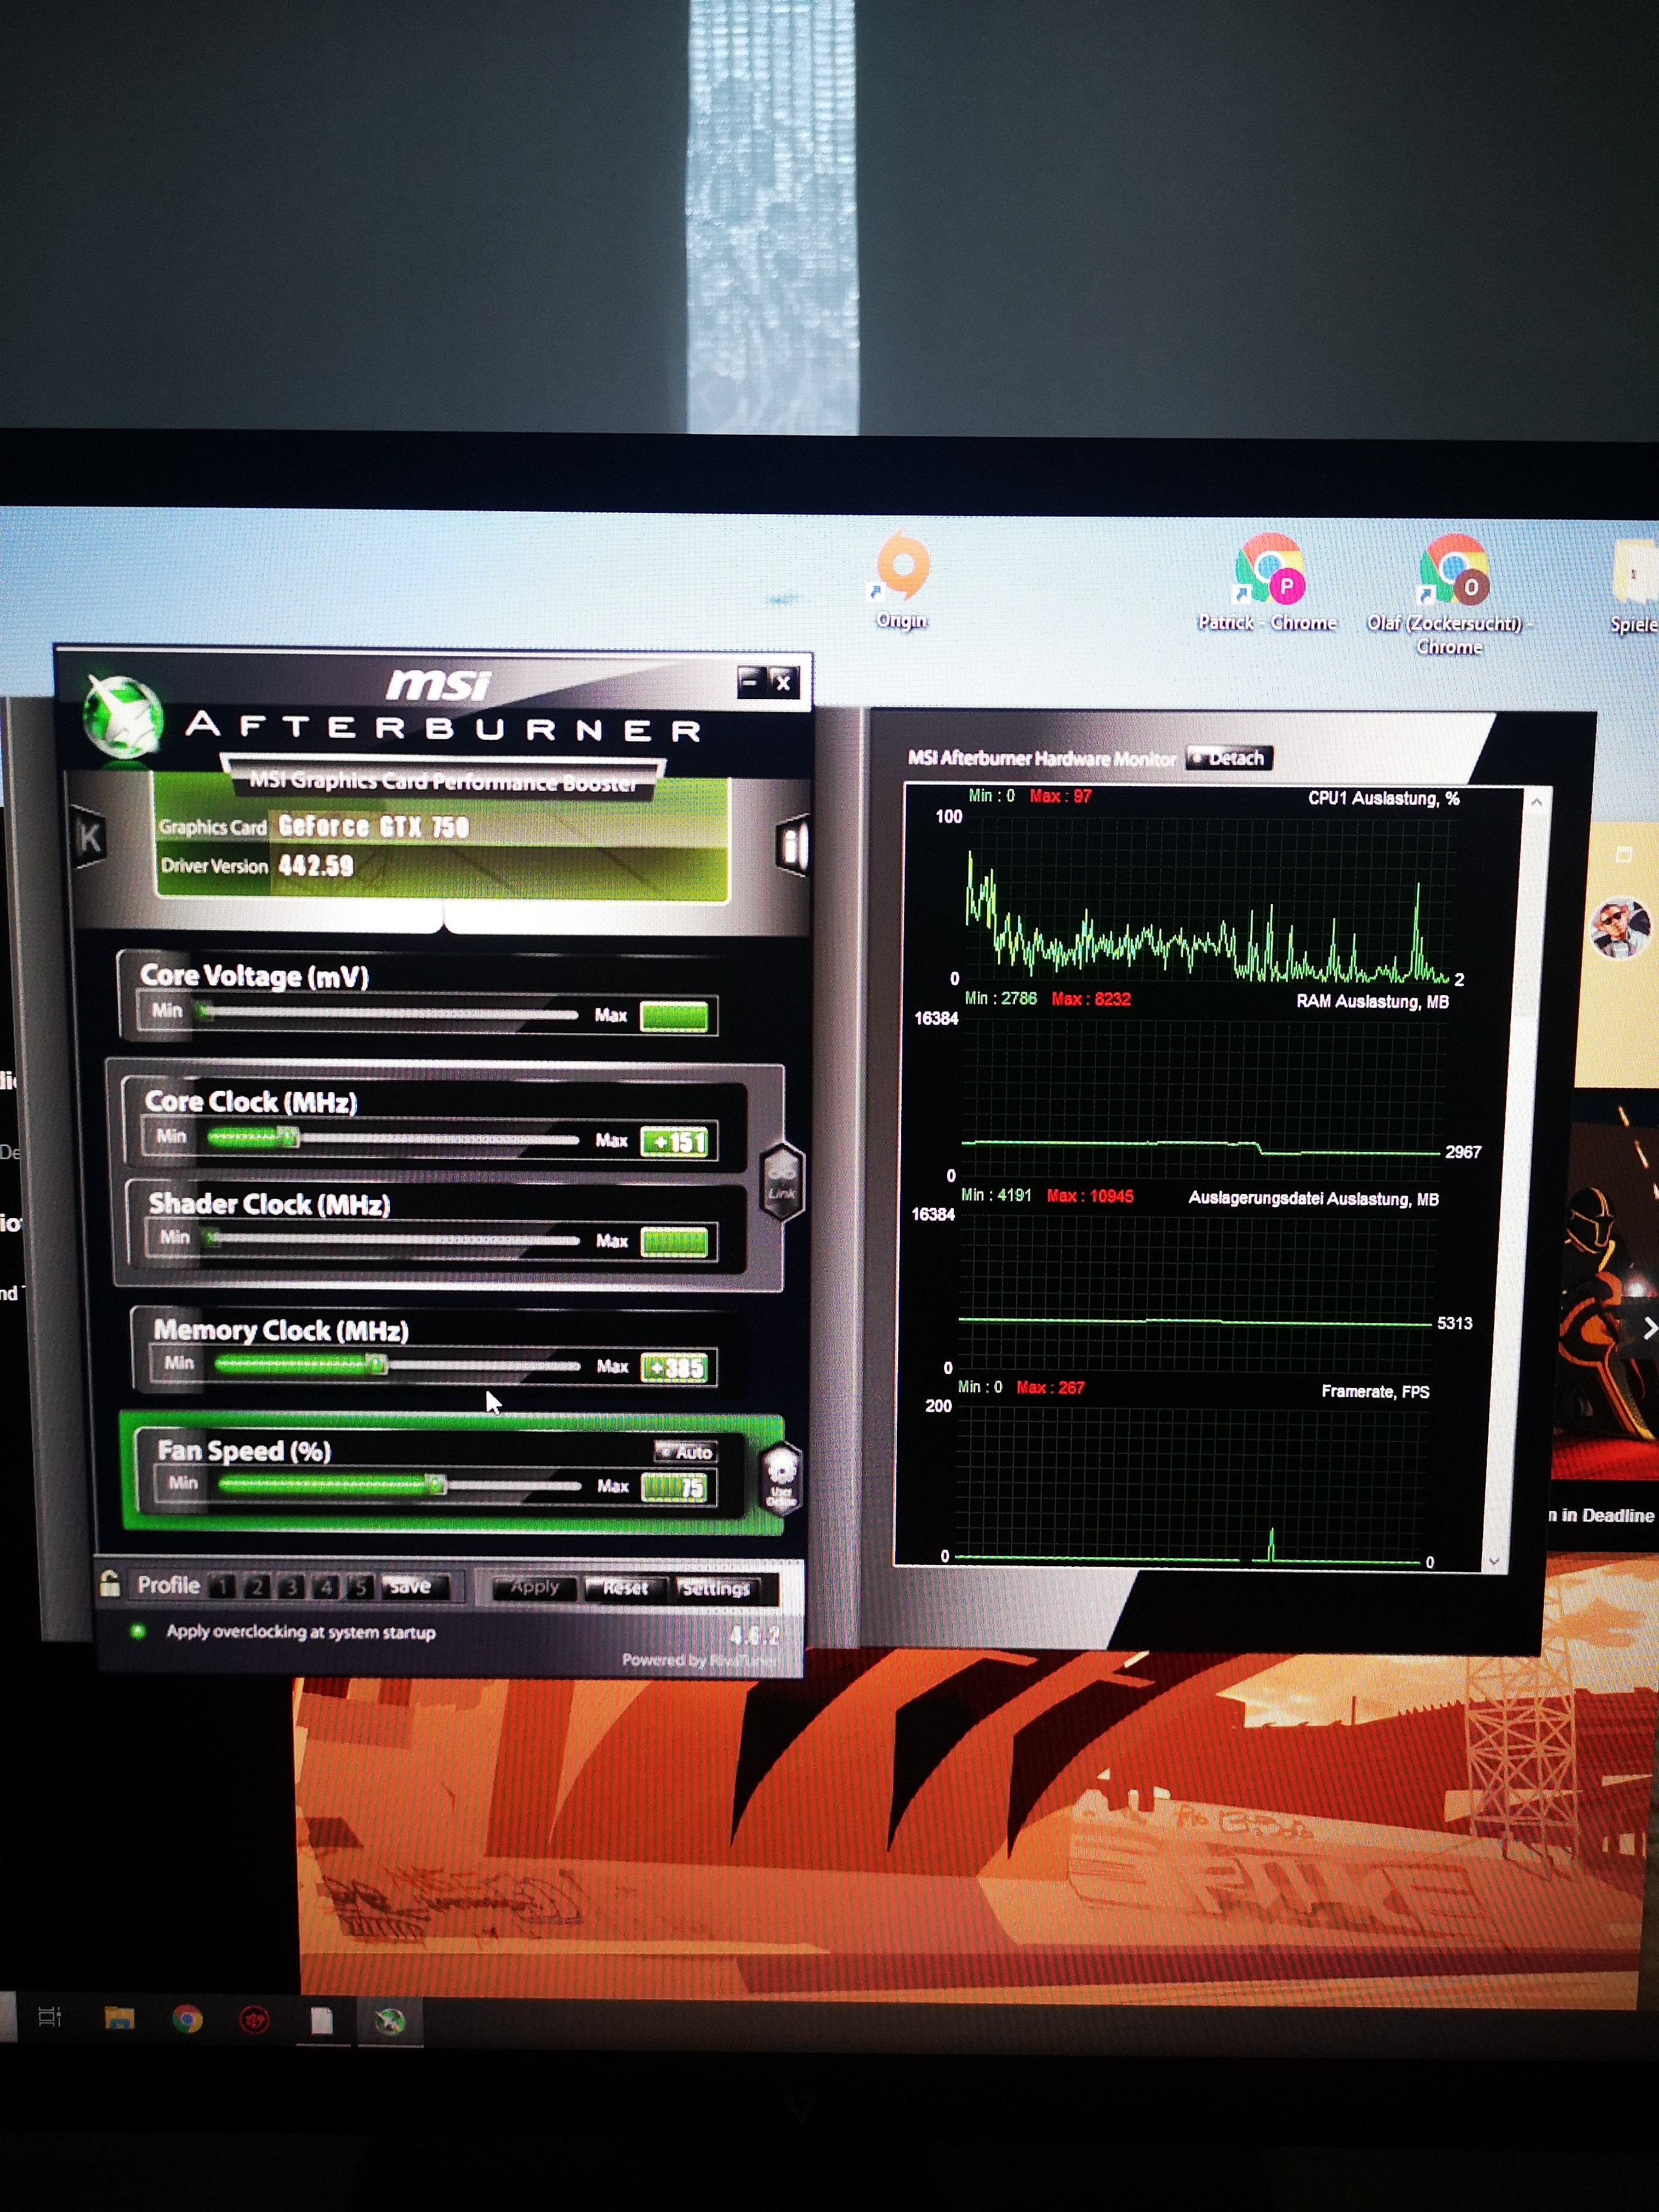Click the Max: 267 framerate readout
1659x2212 pixels.
point(1050,1388)
